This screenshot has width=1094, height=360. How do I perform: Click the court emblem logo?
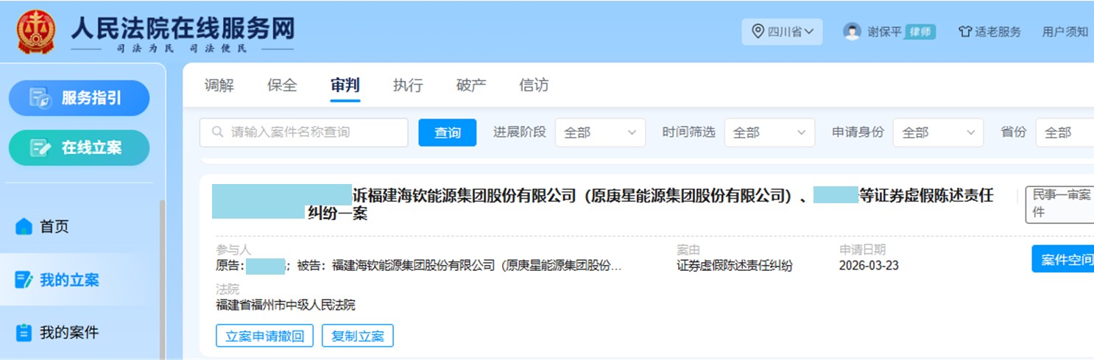(x=35, y=32)
